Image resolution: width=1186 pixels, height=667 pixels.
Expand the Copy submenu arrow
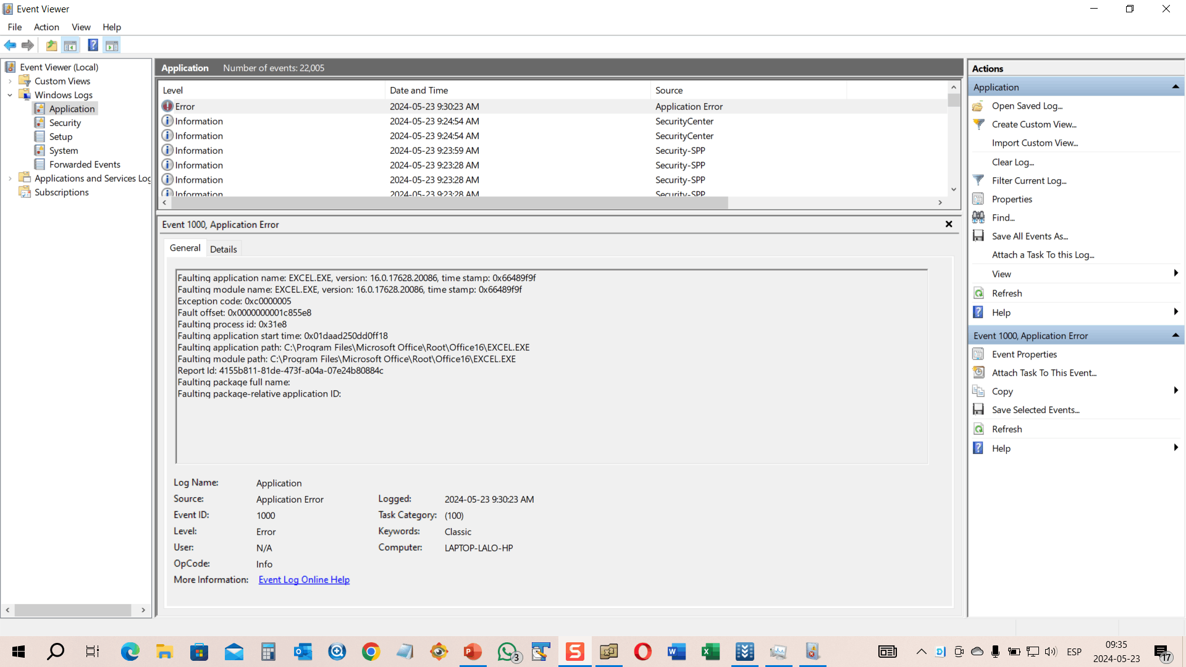[1175, 391]
